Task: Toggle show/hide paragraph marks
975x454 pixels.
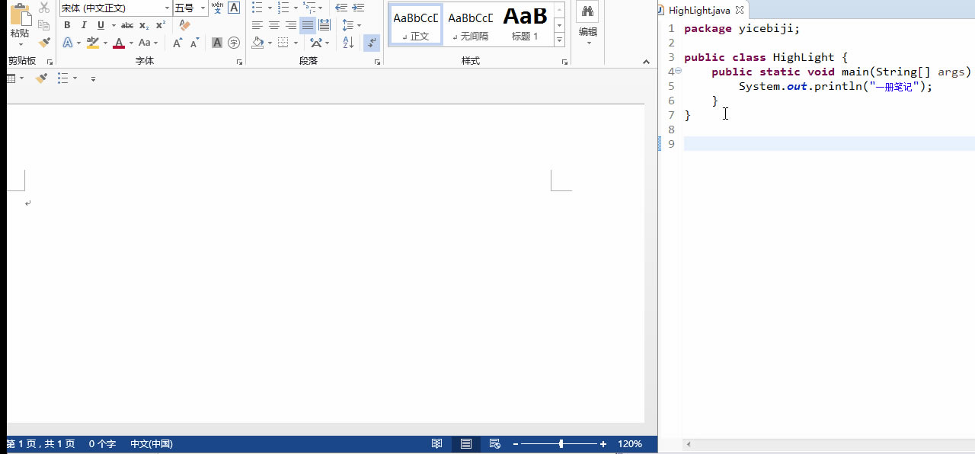Action: (371, 43)
